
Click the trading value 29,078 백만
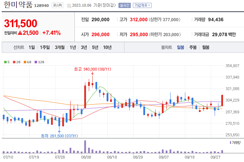point(224,34)
